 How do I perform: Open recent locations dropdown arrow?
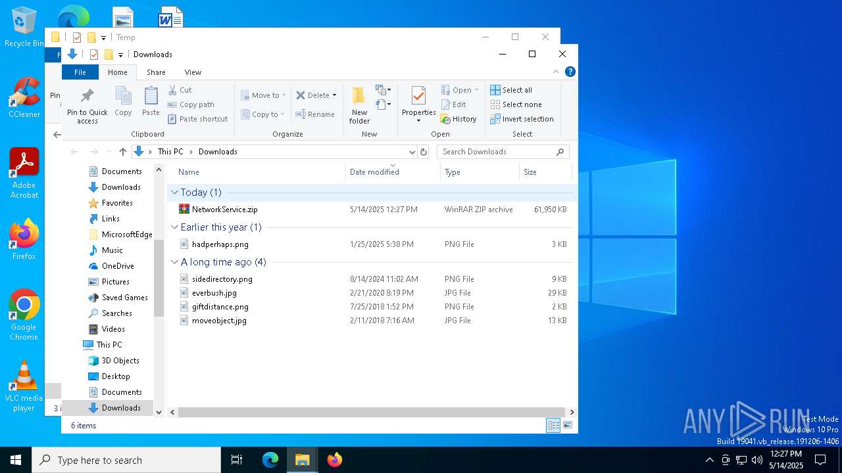[x=109, y=152]
